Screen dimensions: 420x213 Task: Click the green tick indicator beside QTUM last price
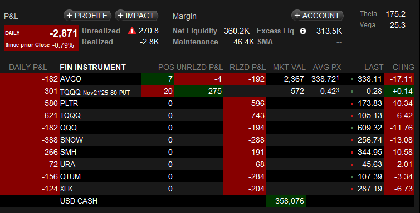pos(352,177)
